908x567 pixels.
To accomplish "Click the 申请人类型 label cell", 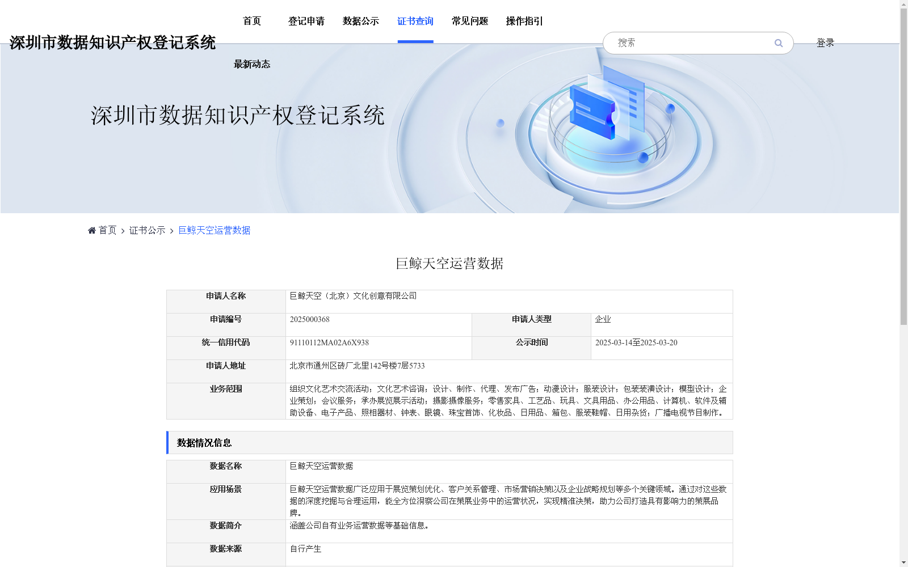I will coord(531,325).
